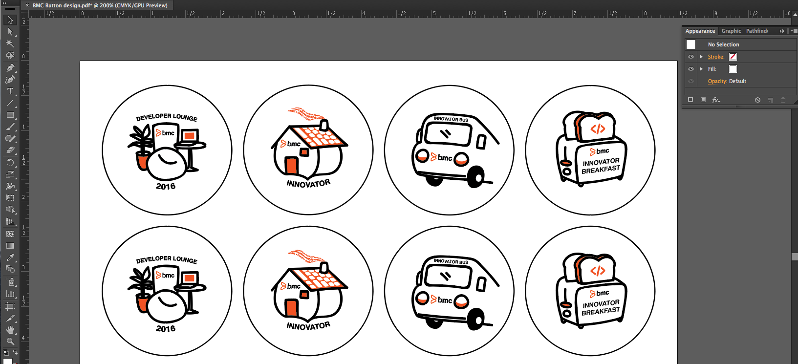Expand the Fill attribute disclosure triangle

pos(701,69)
